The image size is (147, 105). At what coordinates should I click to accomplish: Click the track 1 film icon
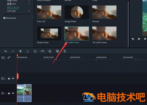[x=2, y=93]
